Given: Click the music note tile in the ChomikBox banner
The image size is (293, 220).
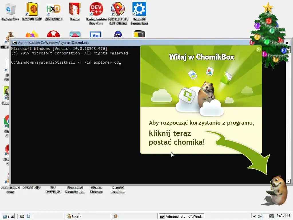Looking at the screenshot, I should (187, 95).
